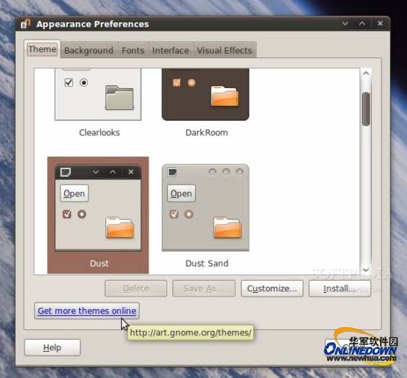This screenshot has height=378, width=407.
Task: Click the radio button in DarkRoom preview
Action: pos(192,83)
